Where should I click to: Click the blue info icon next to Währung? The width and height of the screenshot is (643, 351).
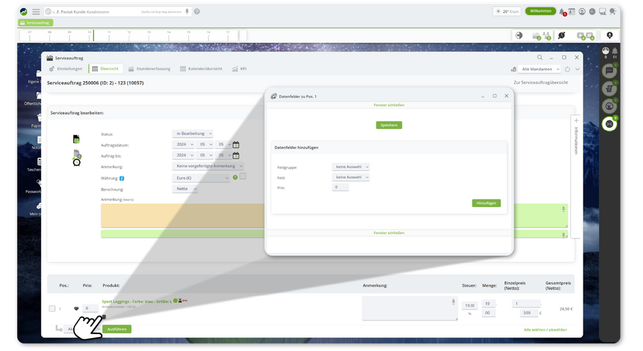pos(122,178)
